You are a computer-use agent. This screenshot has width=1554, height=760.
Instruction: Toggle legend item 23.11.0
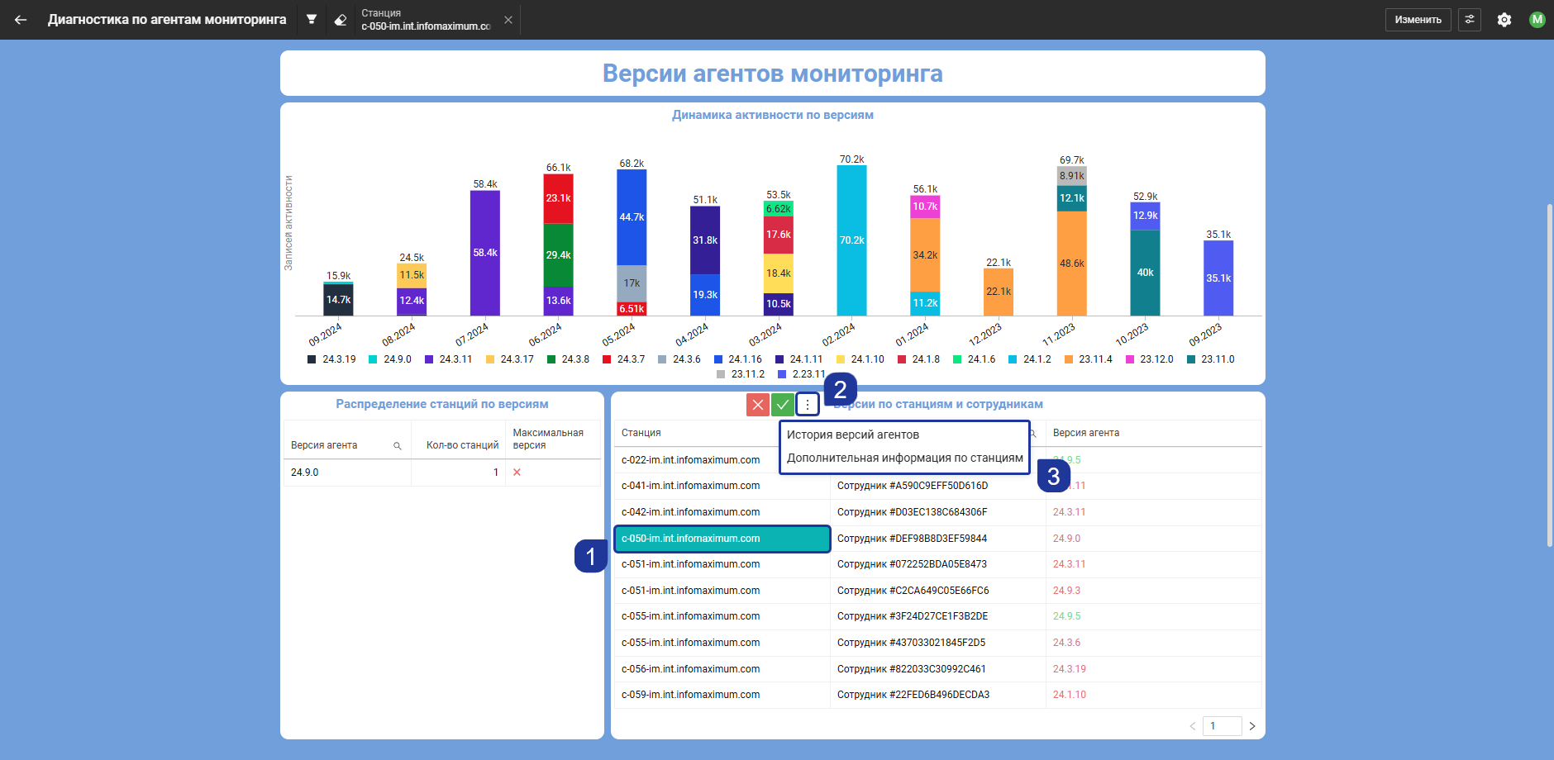click(x=1210, y=359)
